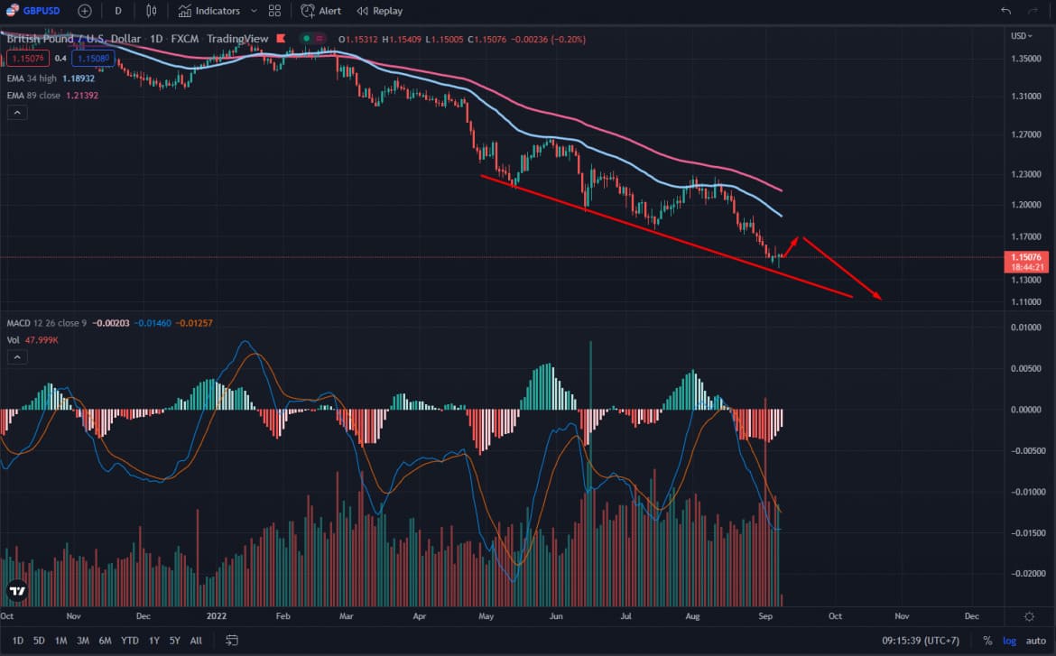The image size is (1056, 656).
Task: Select the YTD range tab
Action: pyautogui.click(x=129, y=640)
